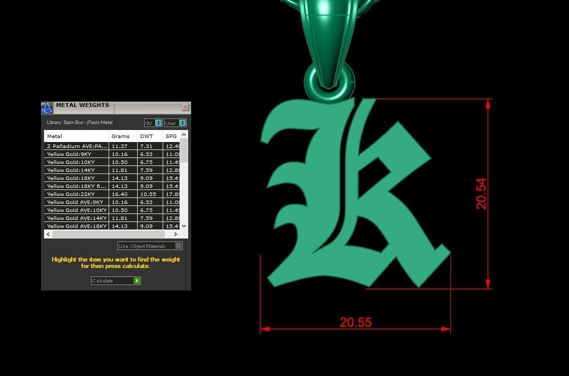Screen dimensions: 569x376
Task: Click the 10.55 DWT value for 22KY
Action: coord(148,194)
